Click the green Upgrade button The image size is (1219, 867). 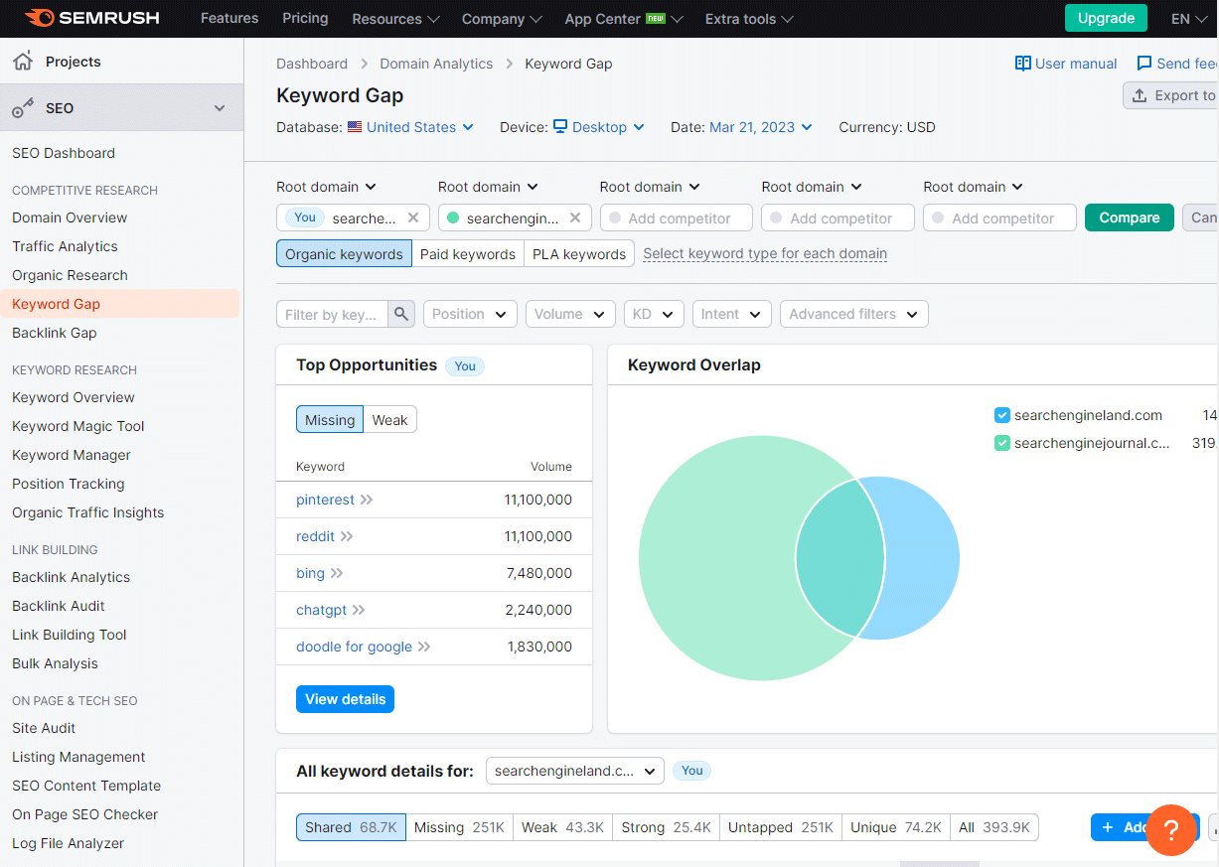(x=1106, y=18)
